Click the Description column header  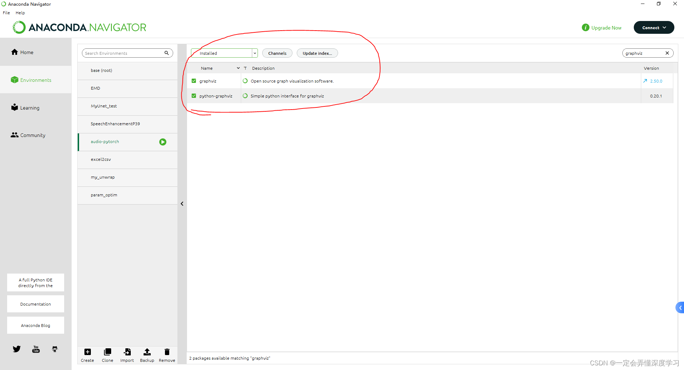click(x=263, y=68)
